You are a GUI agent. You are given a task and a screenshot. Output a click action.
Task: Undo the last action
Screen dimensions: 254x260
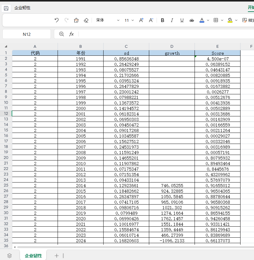[57, 20]
